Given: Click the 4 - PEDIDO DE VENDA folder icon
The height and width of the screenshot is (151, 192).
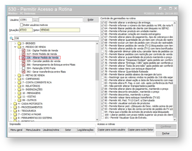Looking at the screenshot, I should click(x=19, y=47).
